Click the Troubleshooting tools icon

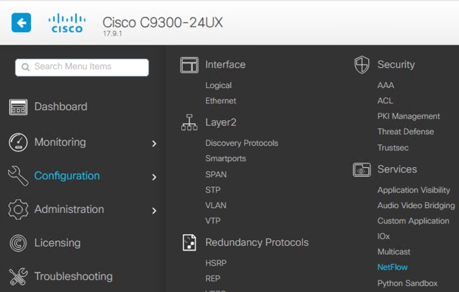[18, 277]
